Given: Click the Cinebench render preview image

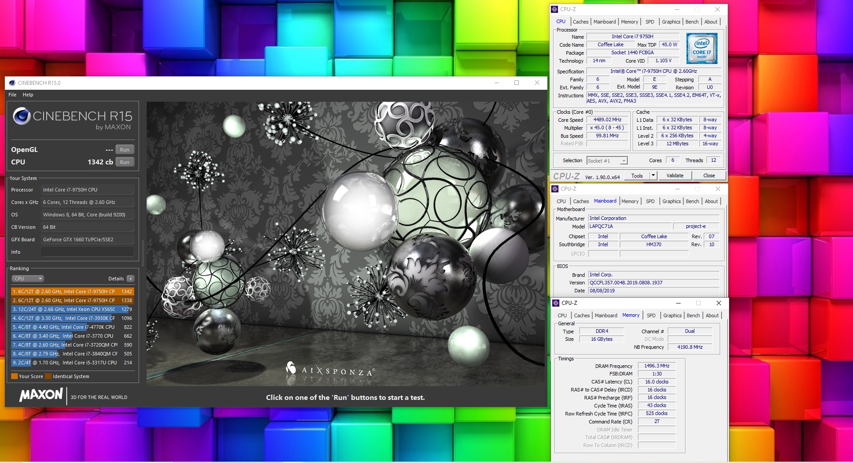Looking at the screenshot, I should pyautogui.click(x=346, y=243).
